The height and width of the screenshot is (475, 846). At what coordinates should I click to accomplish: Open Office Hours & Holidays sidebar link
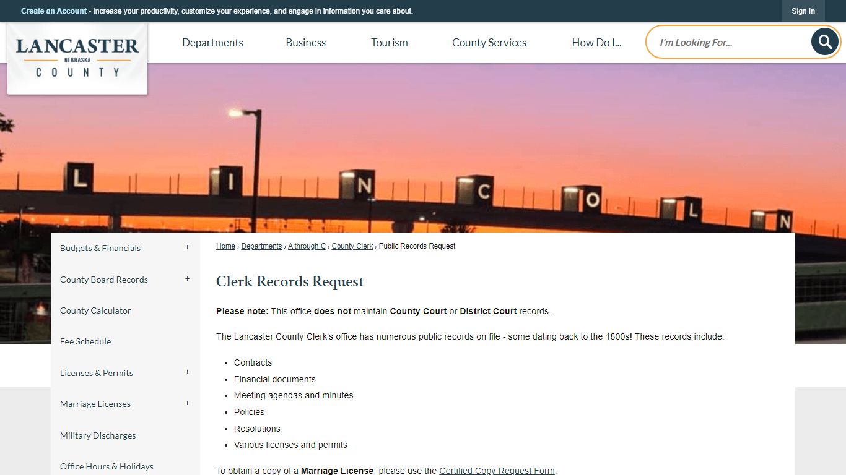pos(107,466)
